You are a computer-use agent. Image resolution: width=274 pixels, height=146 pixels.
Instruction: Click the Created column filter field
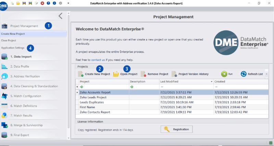point(241,87)
